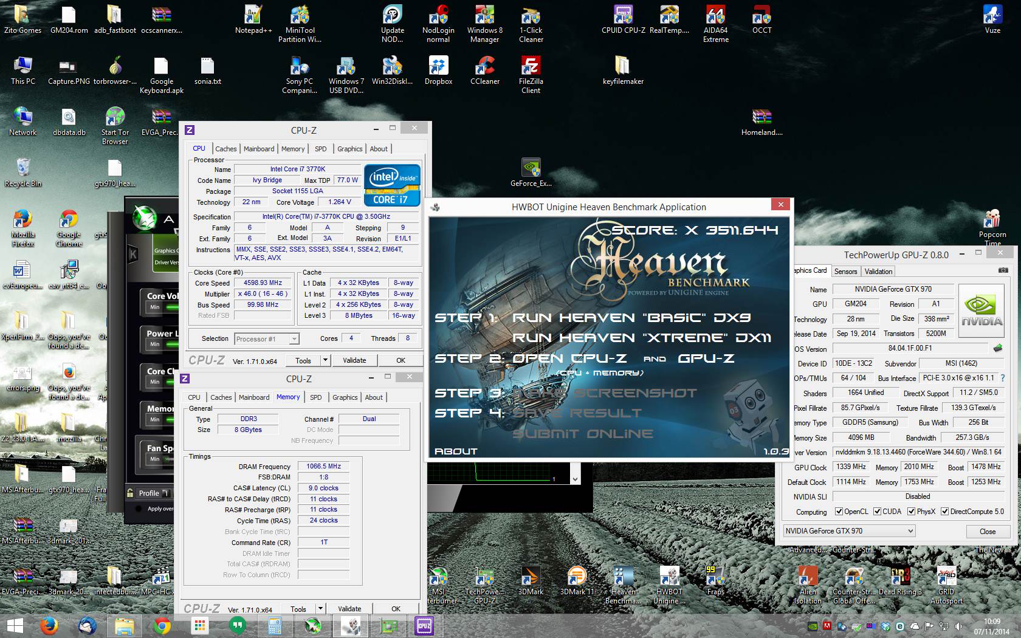Open Fraps desktop shortcut
Screen dimensions: 1021x638
click(x=715, y=580)
